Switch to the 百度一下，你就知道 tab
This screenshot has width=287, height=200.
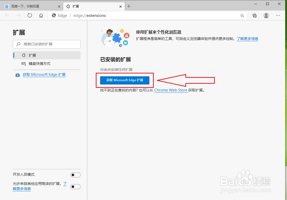coord(32,6)
